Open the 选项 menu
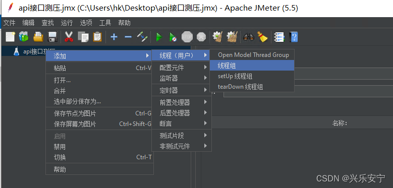This screenshot has height=188, width=393. pyautogui.click(x=86, y=23)
